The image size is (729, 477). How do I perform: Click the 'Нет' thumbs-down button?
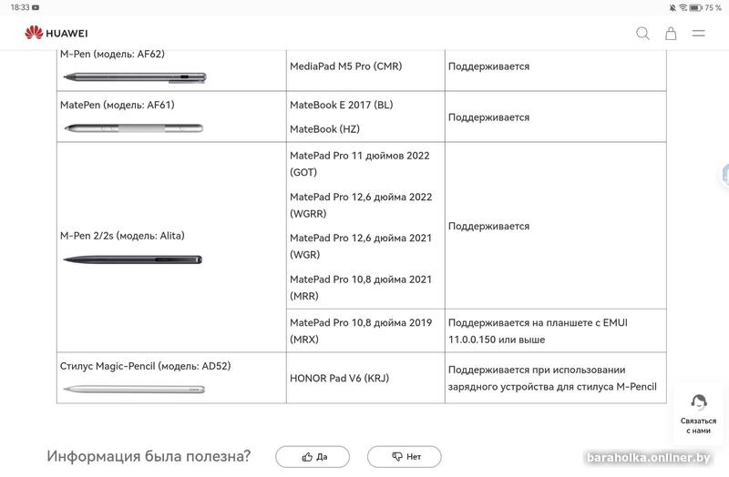pyautogui.click(x=404, y=456)
